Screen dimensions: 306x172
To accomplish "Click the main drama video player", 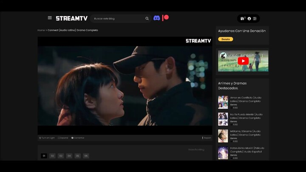I will pyautogui.click(x=125, y=86).
